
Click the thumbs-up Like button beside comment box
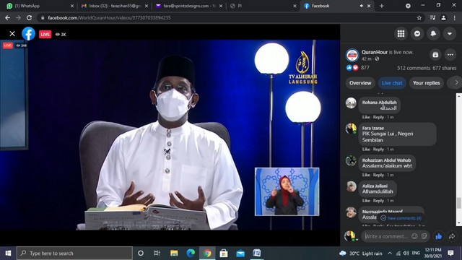(x=439, y=236)
